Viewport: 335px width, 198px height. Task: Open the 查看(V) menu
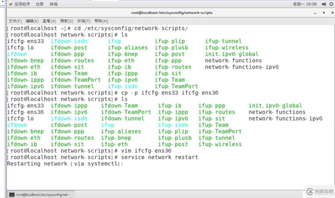pos(49,21)
